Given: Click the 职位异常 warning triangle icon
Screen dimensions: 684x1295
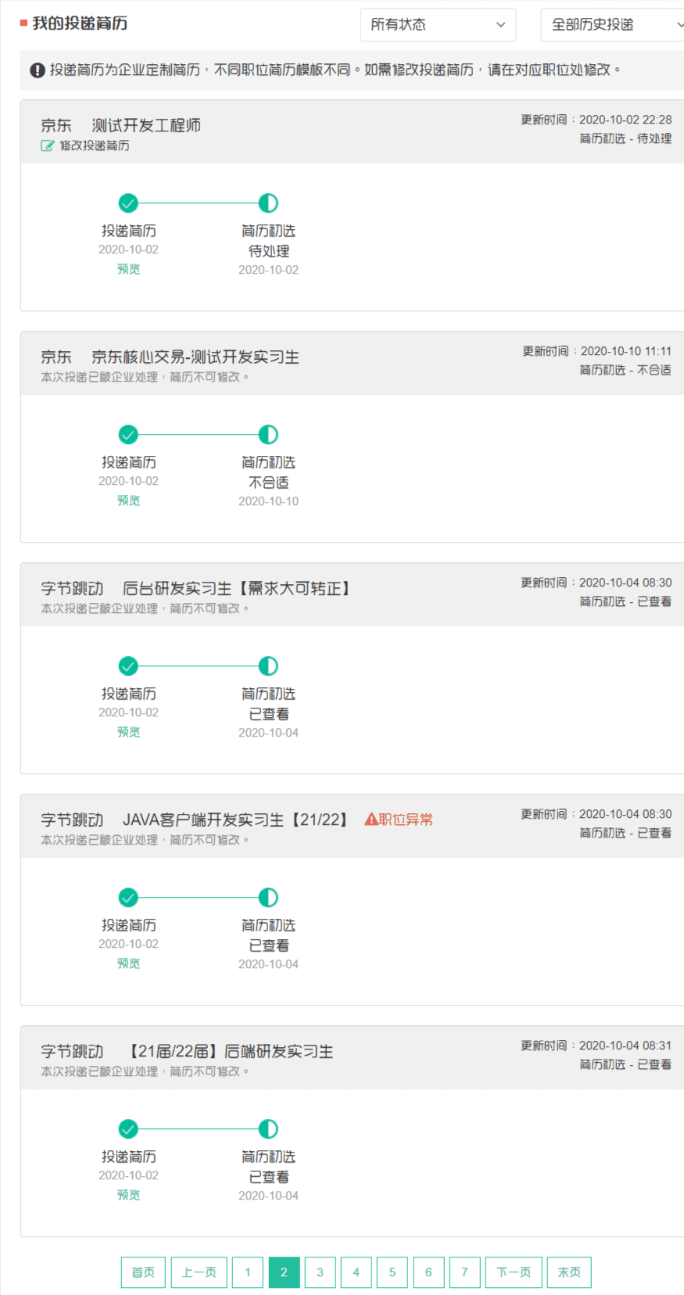Looking at the screenshot, I should point(371,820).
